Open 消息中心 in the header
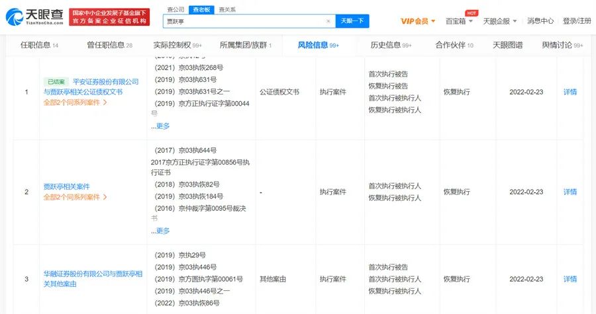The width and height of the screenshot is (596, 314). coord(540,21)
